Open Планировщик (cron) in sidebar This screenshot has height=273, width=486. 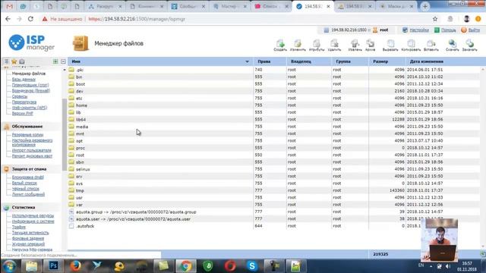30,85
